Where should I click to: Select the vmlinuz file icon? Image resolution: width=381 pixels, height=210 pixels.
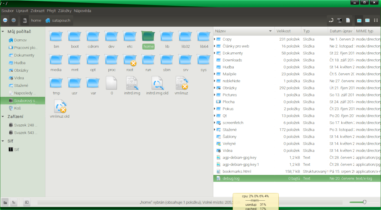tap(182, 83)
